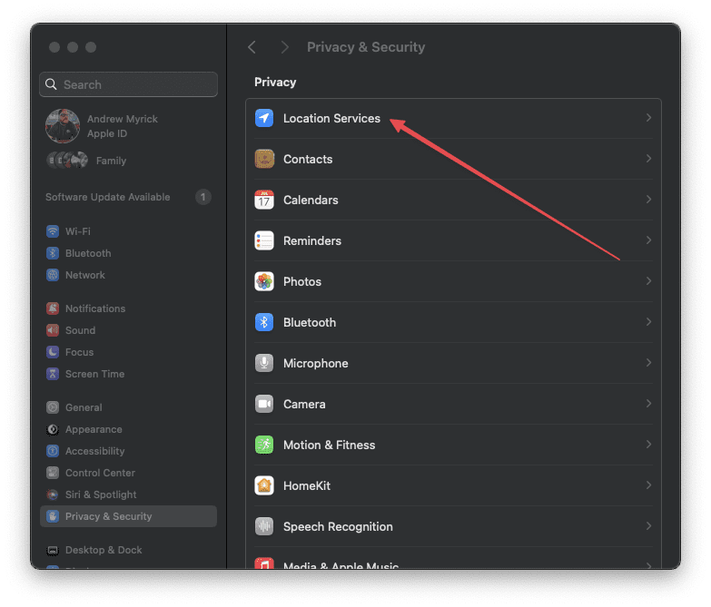
Task: Click the Motion & Fitness text
Action: click(x=330, y=445)
